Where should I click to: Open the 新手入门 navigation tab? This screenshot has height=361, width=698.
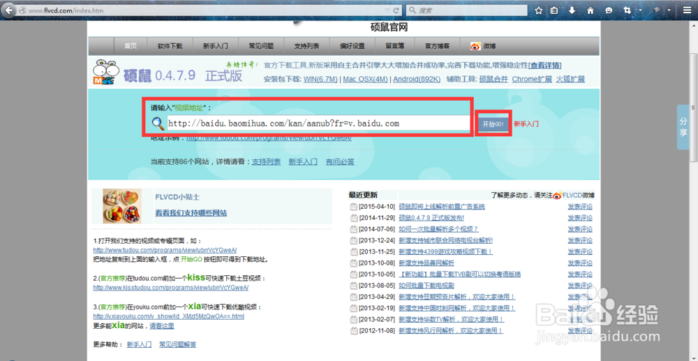(216, 46)
